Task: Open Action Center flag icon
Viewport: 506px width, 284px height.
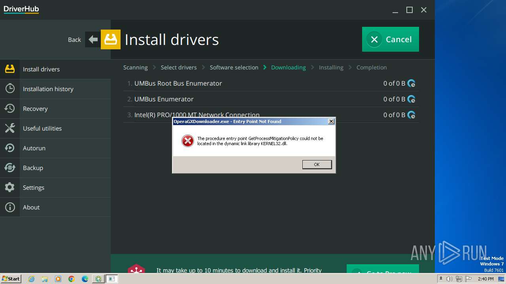Action: click(x=468, y=279)
